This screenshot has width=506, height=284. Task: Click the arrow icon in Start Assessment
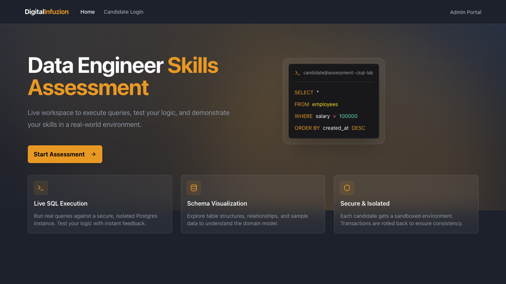tap(93, 154)
